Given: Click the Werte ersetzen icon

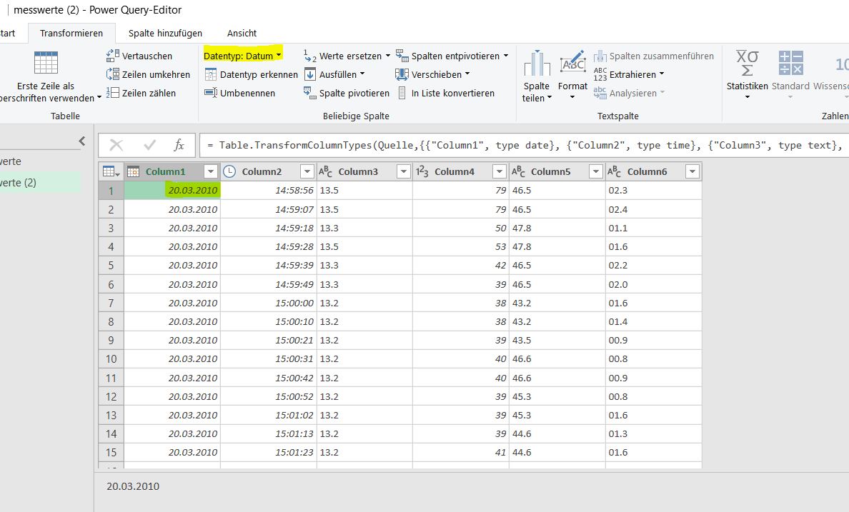Looking at the screenshot, I should click(309, 56).
